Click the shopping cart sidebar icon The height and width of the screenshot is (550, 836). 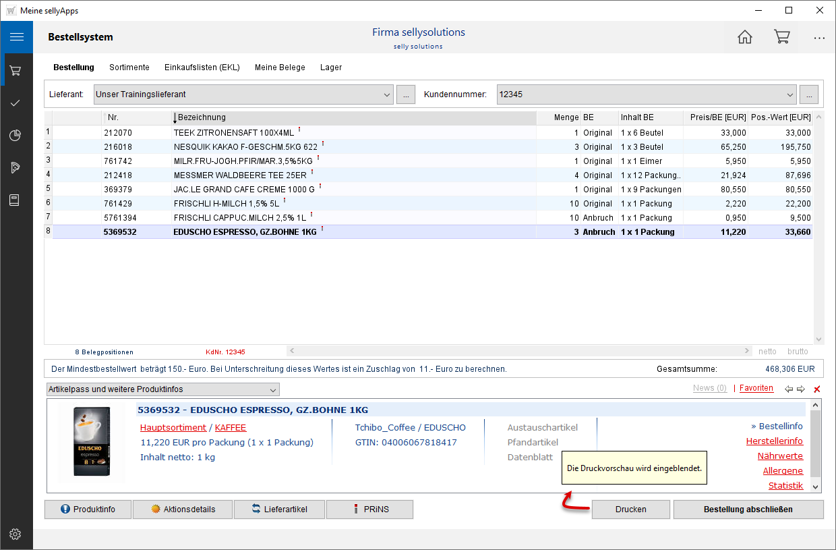tap(16, 70)
